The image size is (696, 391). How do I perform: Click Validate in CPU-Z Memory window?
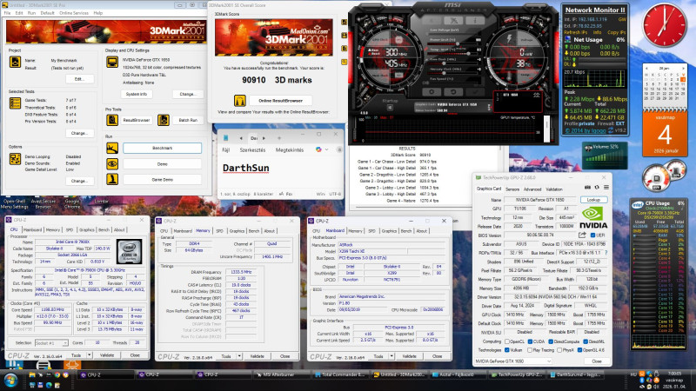click(257, 356)
